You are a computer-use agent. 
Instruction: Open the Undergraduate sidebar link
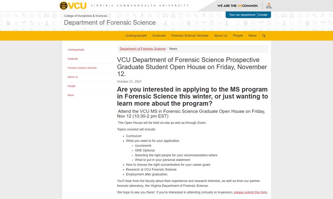pos(76,50)
